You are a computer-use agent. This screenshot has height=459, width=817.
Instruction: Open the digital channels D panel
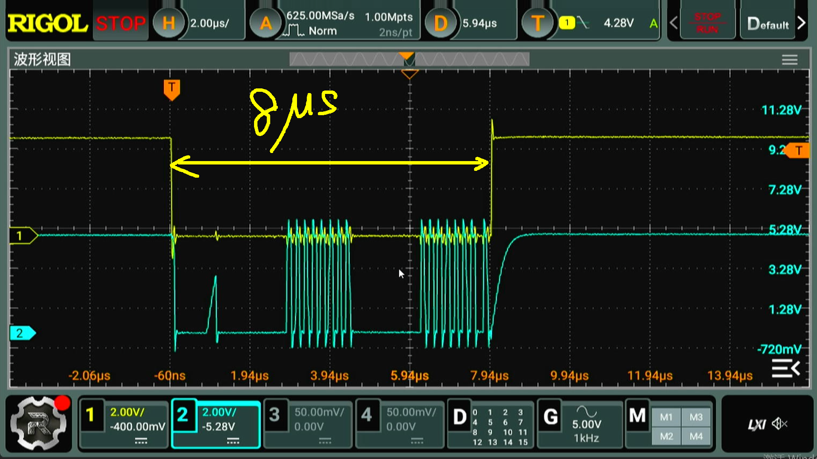click(460, 417)
